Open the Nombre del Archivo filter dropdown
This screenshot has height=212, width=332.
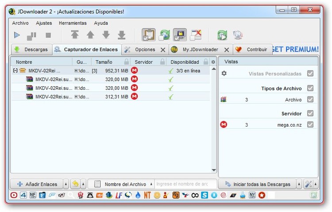(x=151, y=184)
